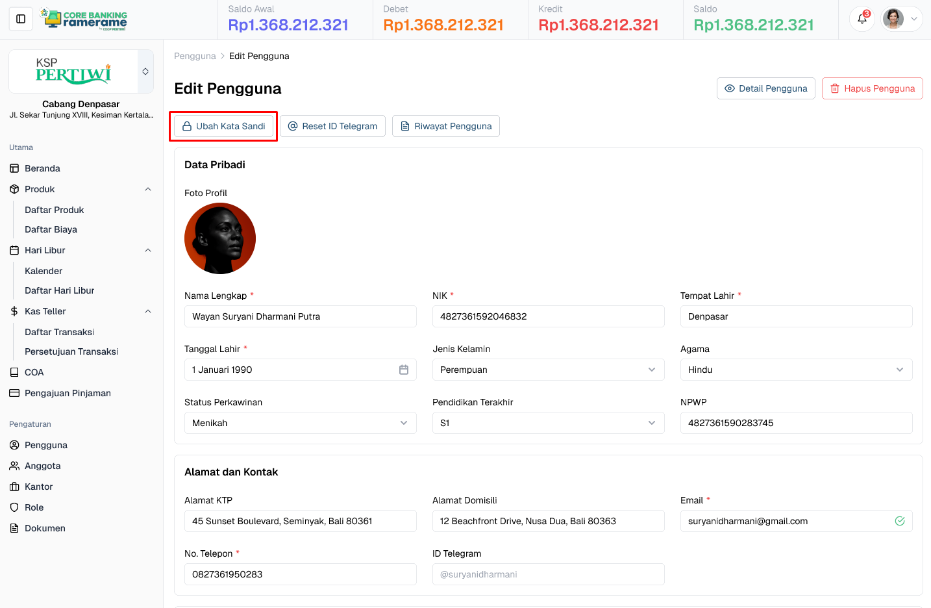Toggle the sidebar collapse icon

pos(21,19)
